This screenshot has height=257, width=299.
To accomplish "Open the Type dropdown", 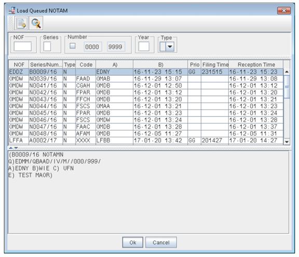I will coord(170,47).
